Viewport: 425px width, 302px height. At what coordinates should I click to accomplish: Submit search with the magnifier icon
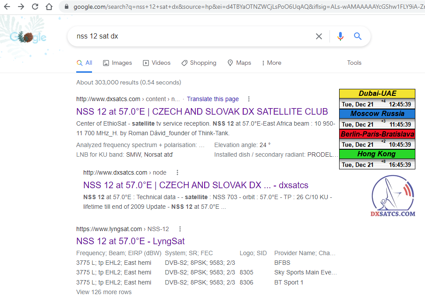pos(358,36)
